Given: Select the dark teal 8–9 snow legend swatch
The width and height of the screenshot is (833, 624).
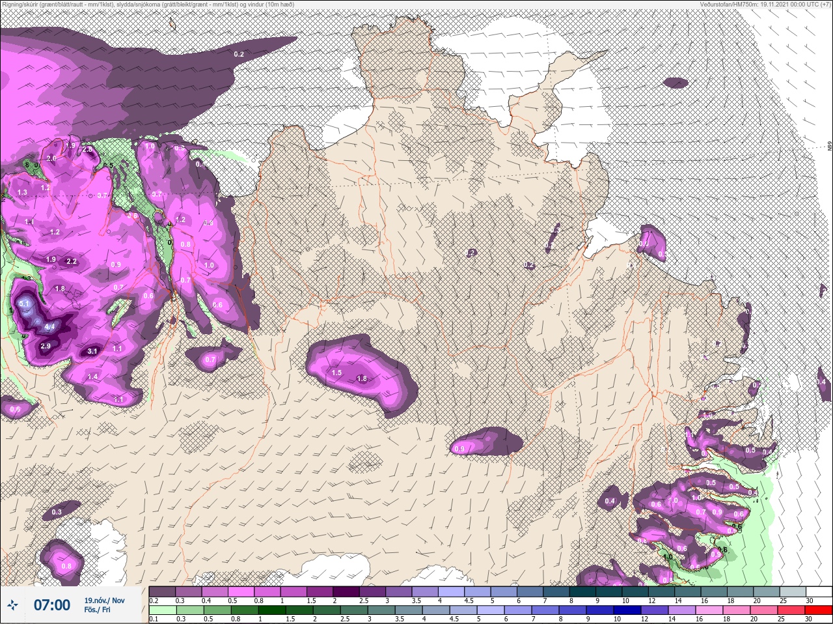Looking at the screenshot, I should coord(584,591).
